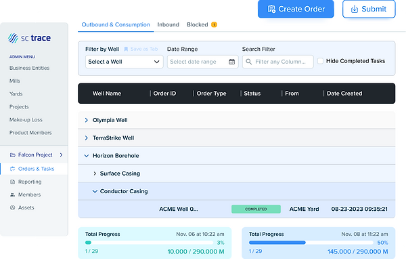
Task: Click the 50% blue progress bar
Action: pos(311,243)
